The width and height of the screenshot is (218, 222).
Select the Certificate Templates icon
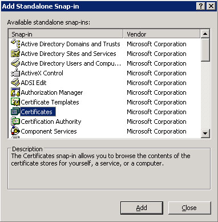[15, 102]
